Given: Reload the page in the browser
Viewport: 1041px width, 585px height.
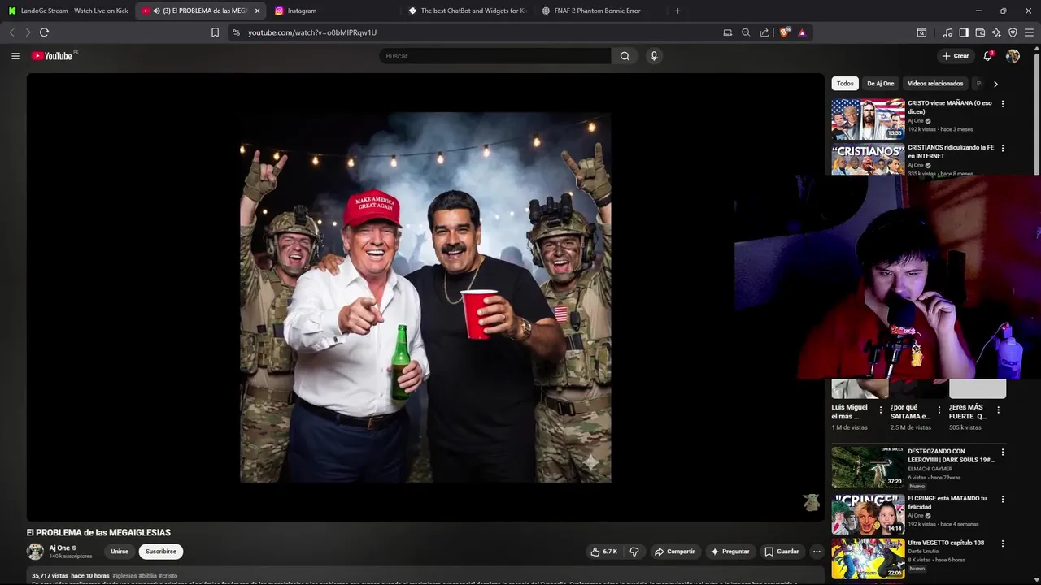Looking at the screenshot, I should (44, 32).
